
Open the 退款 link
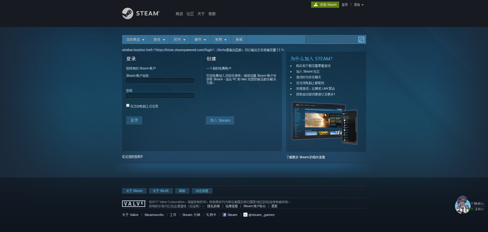coord(274,206)
